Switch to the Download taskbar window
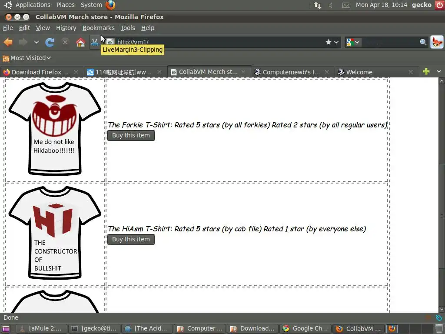The height and width of the screenshot is (334, 445). click(253, 329)
